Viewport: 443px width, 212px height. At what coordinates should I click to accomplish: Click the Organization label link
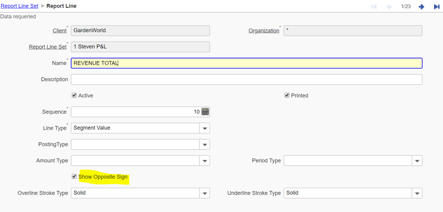click(x=264, y=31)
